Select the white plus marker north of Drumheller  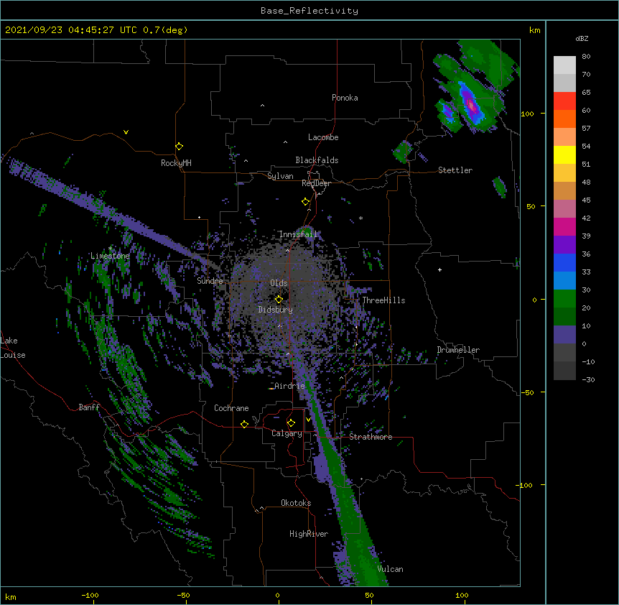point(439,269)
